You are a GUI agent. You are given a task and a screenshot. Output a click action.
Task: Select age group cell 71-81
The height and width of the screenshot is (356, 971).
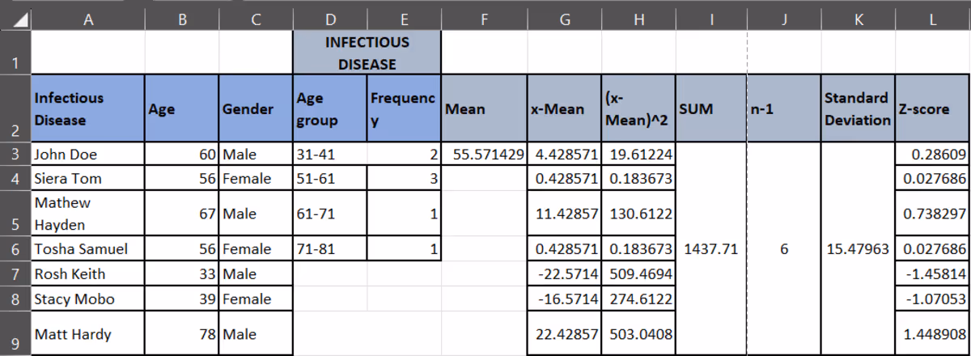pos(329,249)
